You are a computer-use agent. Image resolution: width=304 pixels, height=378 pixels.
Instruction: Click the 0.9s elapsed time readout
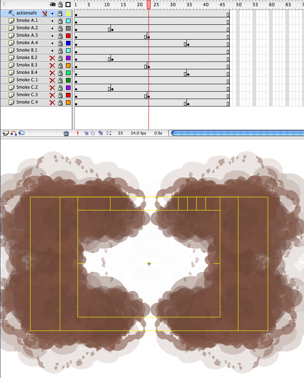pos(158,133)
